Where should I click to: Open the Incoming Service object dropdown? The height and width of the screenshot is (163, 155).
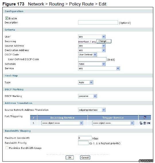pos(62,123)
